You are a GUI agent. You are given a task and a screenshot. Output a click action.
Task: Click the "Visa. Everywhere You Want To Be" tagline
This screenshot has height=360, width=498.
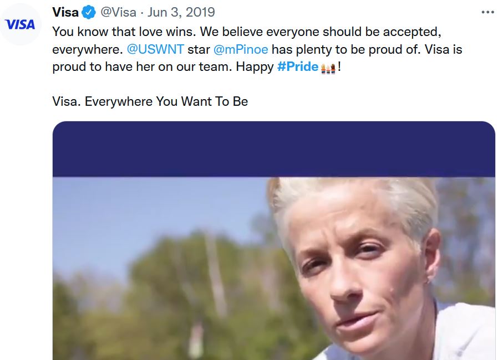(150, 102)
